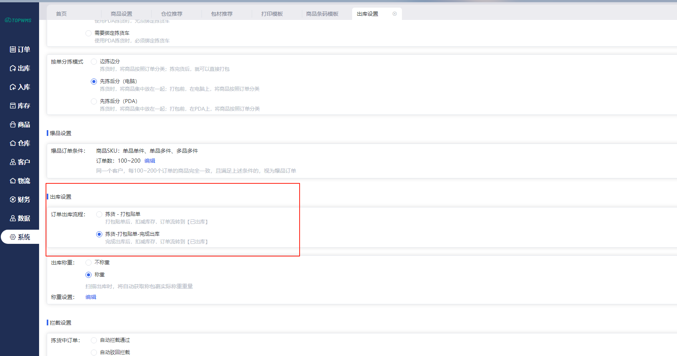Select 称重 radio option
677x356 pixels.
[89, 275]
